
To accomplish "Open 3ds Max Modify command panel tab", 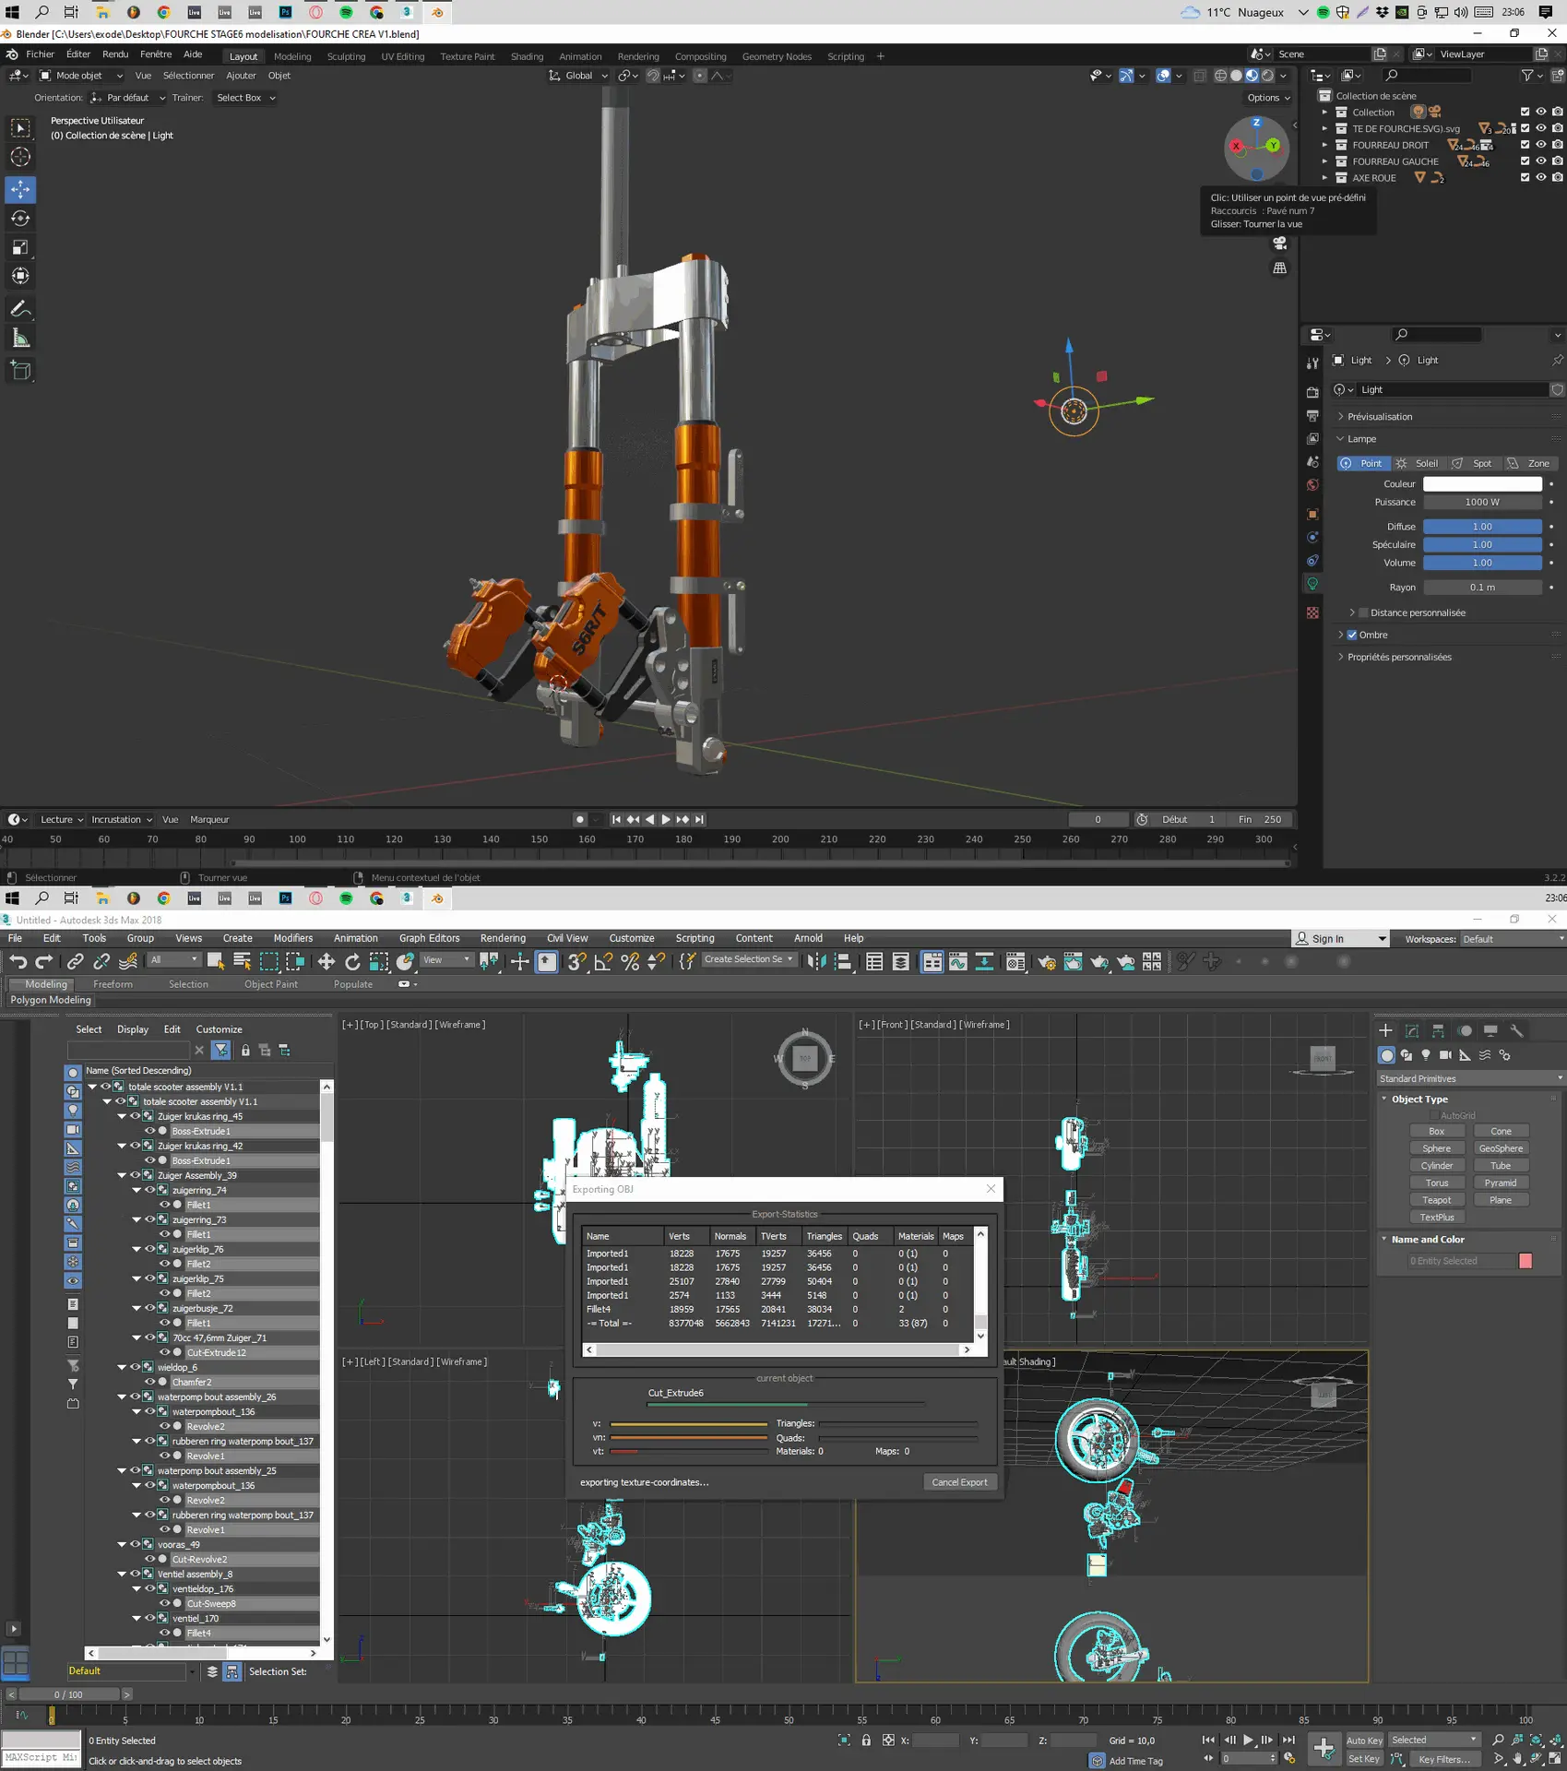I will [1411, 1030].
